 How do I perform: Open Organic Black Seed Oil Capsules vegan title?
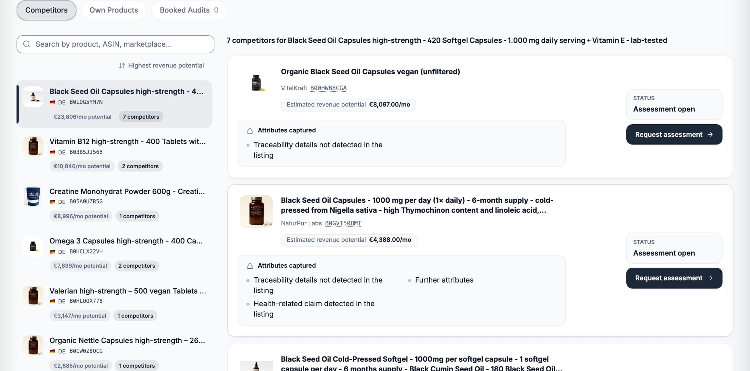[370, 72]
